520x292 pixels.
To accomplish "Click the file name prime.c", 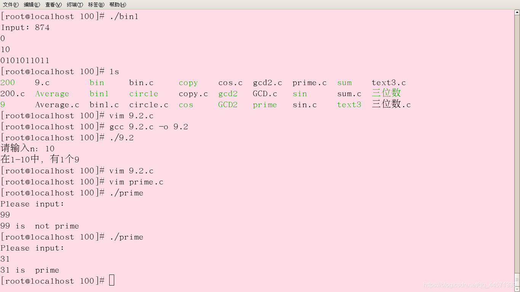I will tap(309, 83).
